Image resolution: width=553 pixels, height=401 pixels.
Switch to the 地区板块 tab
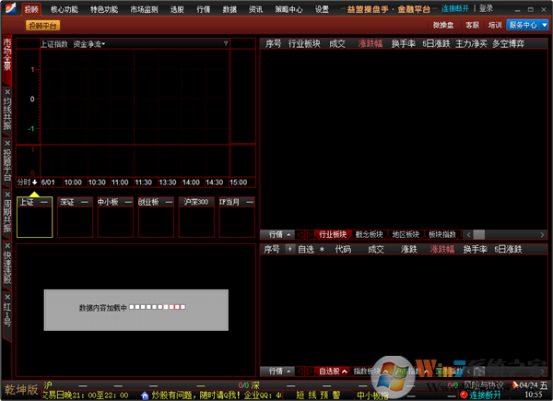pyautogui.click(x=406, y=234)
